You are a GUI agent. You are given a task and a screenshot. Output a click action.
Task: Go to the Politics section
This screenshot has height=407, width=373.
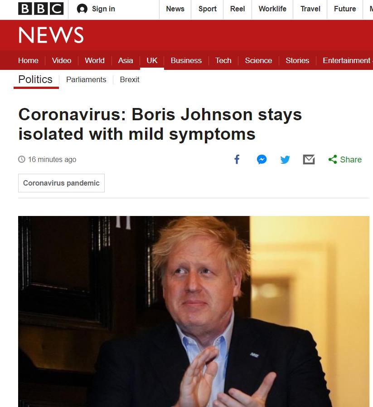[x=35, y=79]
